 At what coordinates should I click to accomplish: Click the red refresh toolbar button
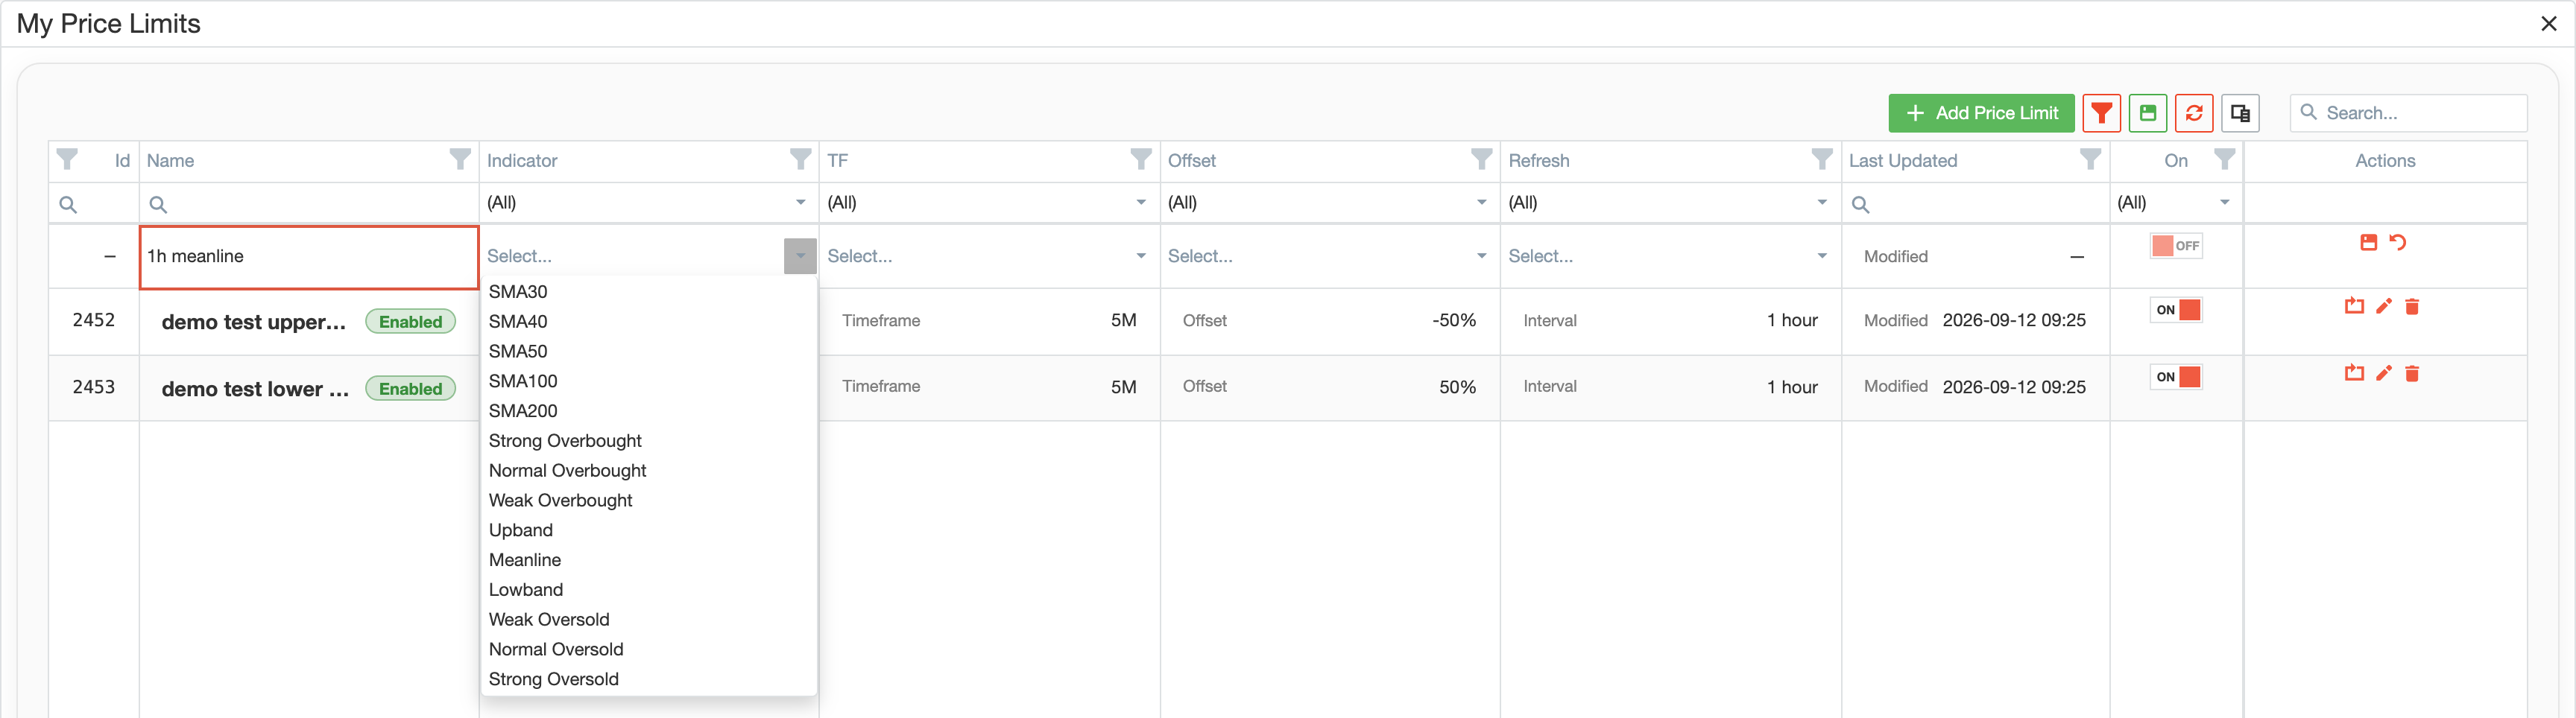(x=2194, y=113)
